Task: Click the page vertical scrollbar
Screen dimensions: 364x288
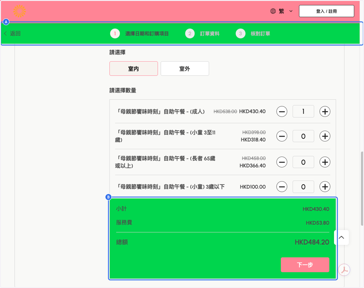Action: pos(362,188)
